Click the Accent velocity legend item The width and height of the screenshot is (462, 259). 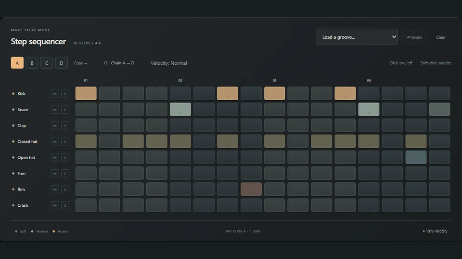click(x=60, y=231)
